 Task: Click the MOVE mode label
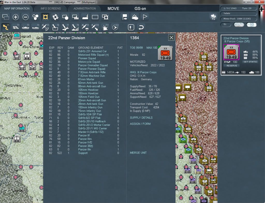[113, 9]
